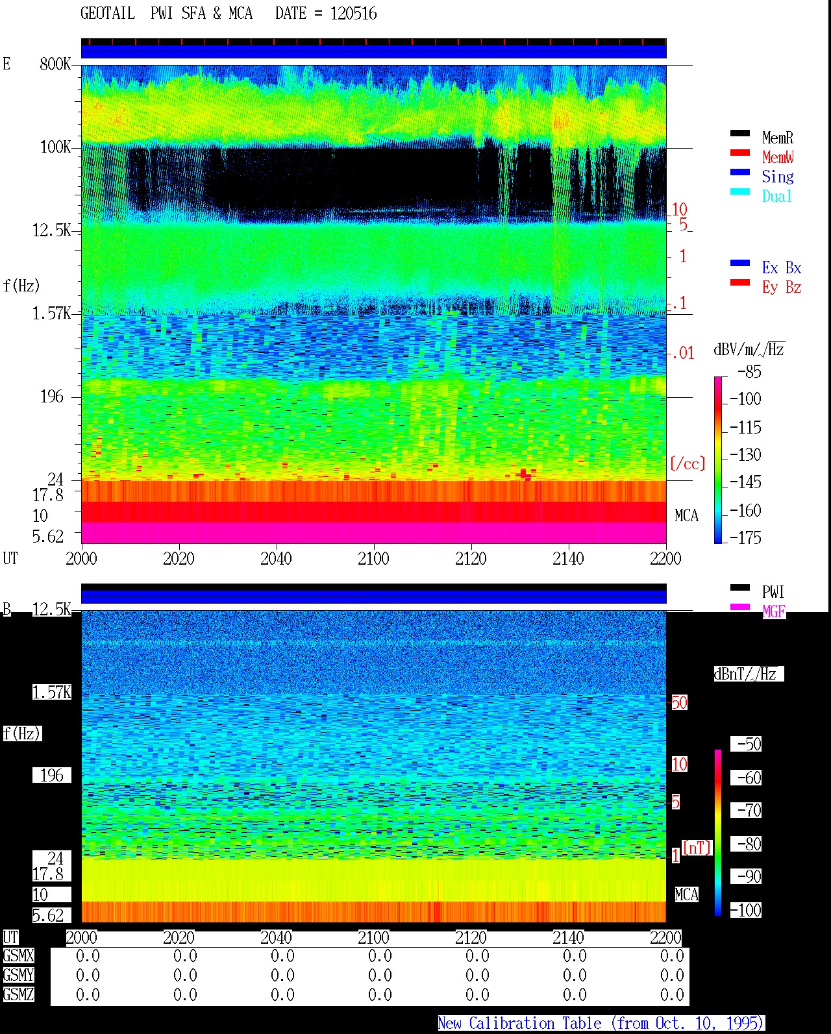Click the black PWI legend swatch
The height and width of the screenshot is (1034, 831).
(740, 587)
